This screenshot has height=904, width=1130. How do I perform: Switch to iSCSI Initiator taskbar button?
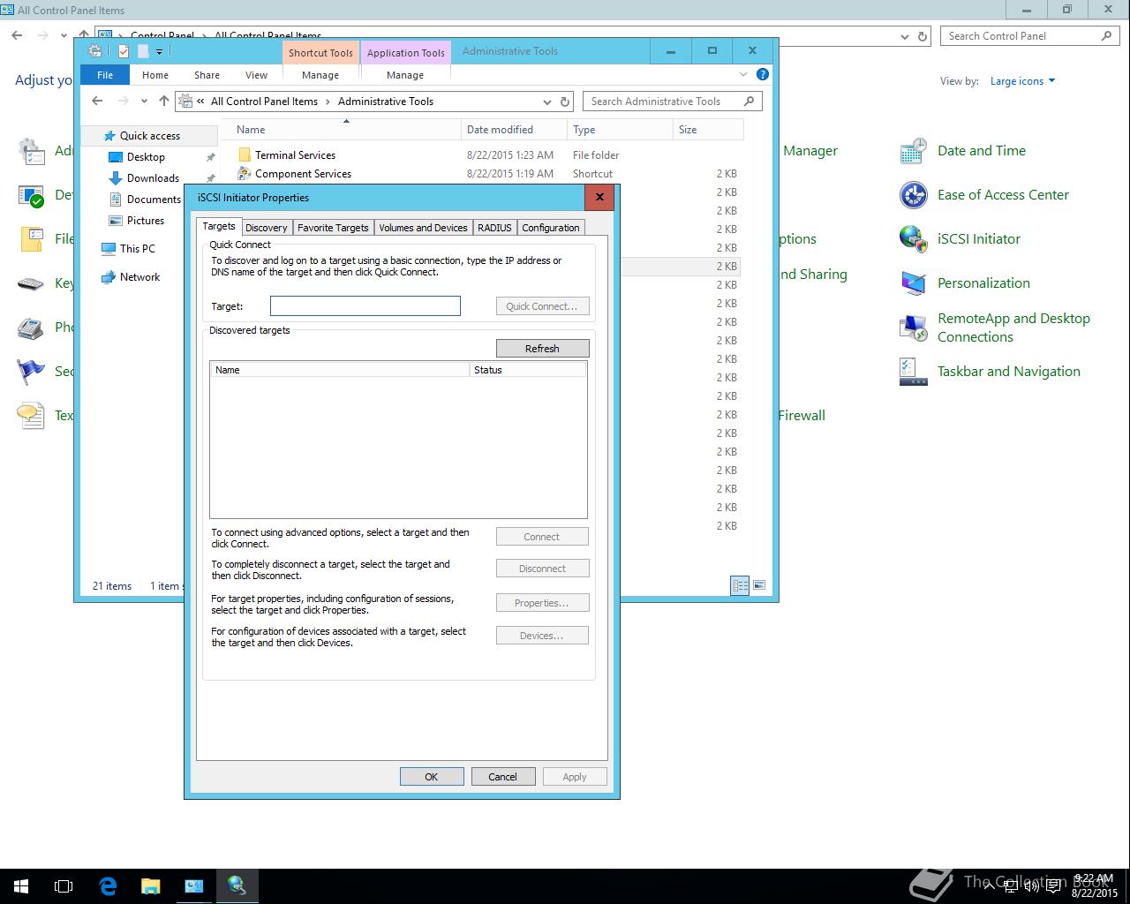(x=237, y=886)
